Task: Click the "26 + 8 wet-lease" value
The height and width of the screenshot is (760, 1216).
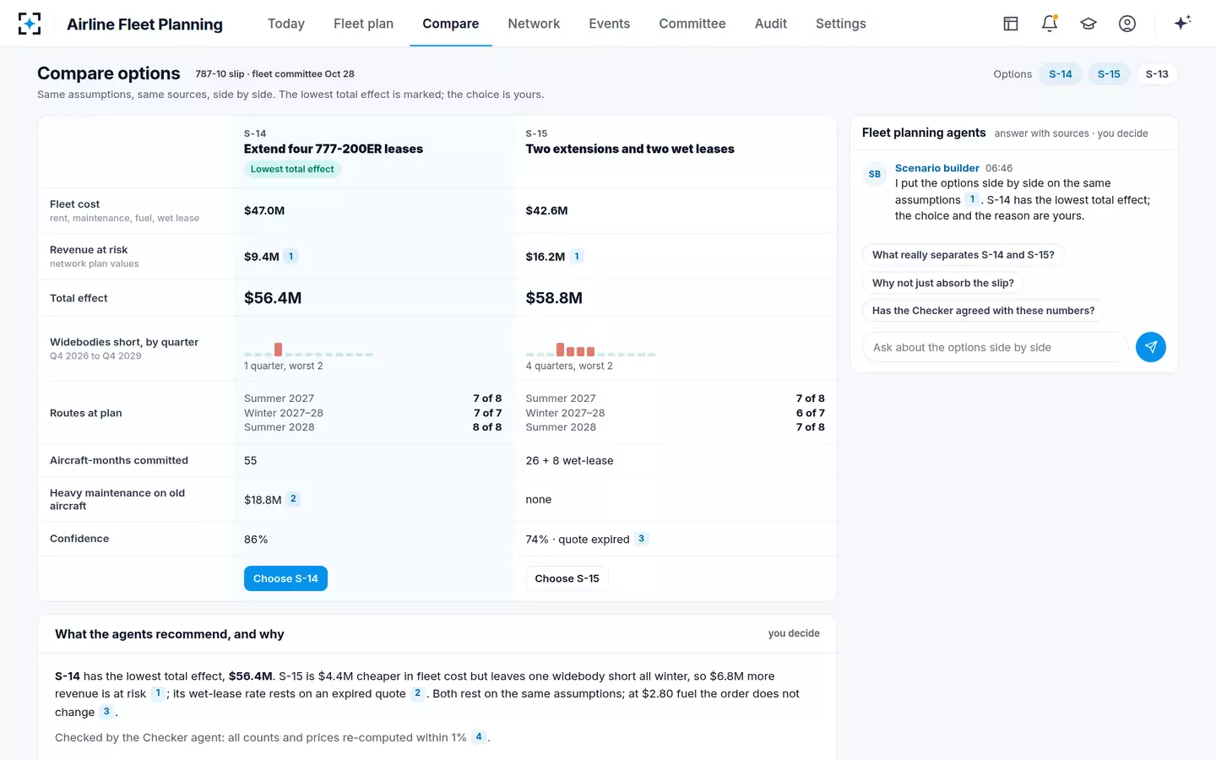Action: coord(569,461)
